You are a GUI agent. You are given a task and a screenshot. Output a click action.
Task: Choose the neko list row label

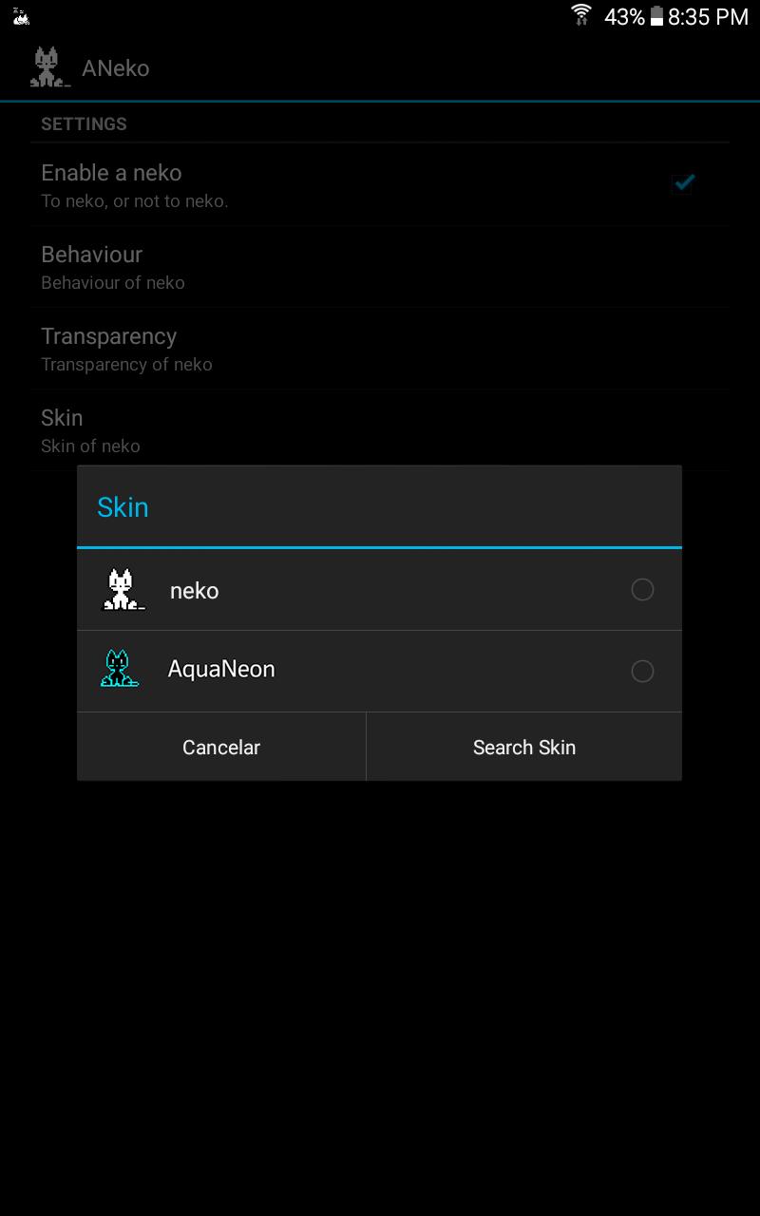pyautogui.click(x=194, y=591)
